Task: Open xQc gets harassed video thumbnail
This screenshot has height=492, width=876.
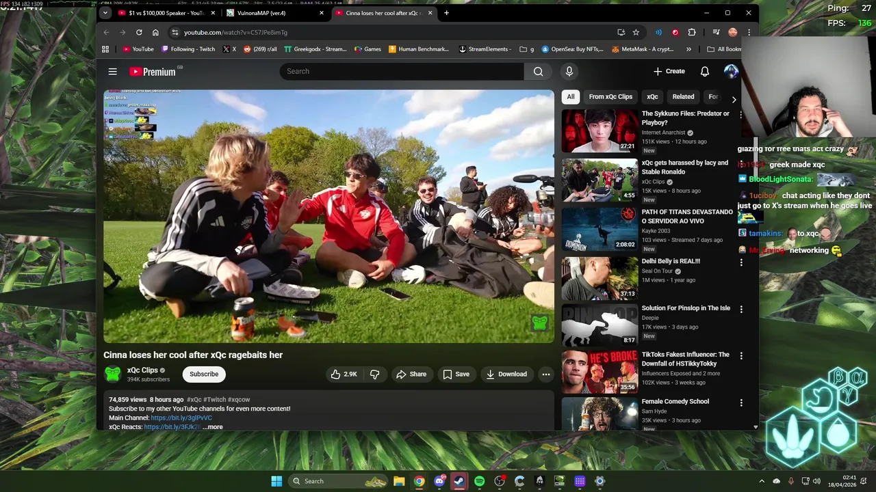Action: (600, 180)
